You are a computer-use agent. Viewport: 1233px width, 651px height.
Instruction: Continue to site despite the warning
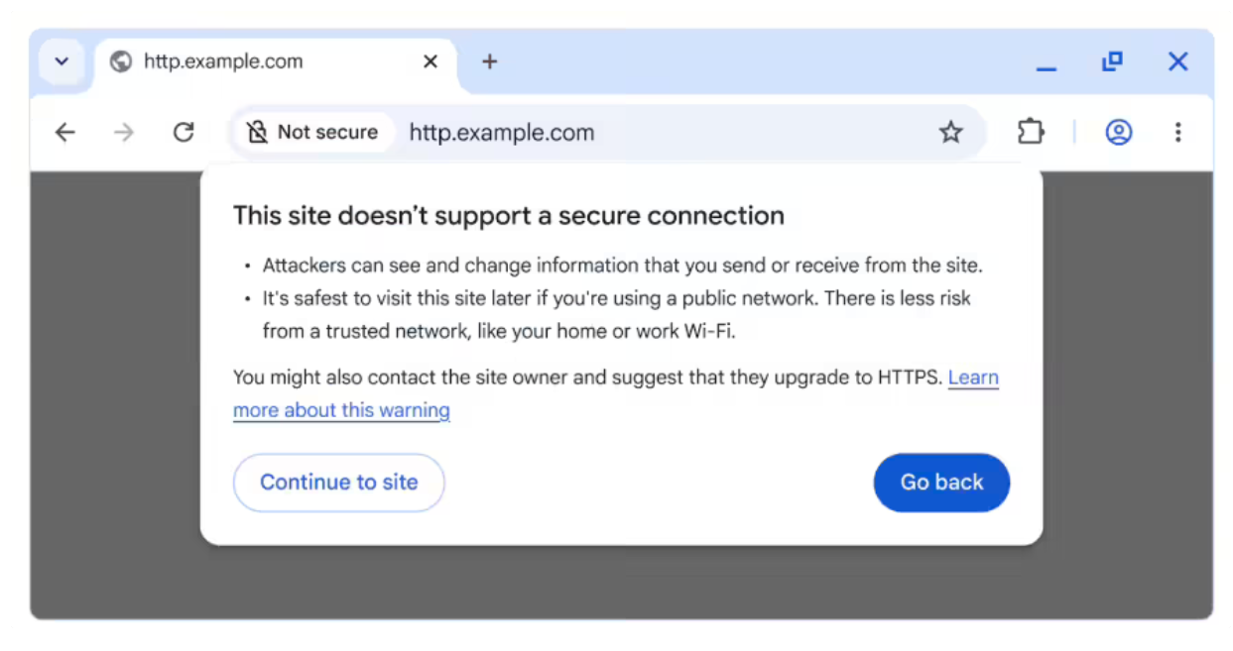338,483
